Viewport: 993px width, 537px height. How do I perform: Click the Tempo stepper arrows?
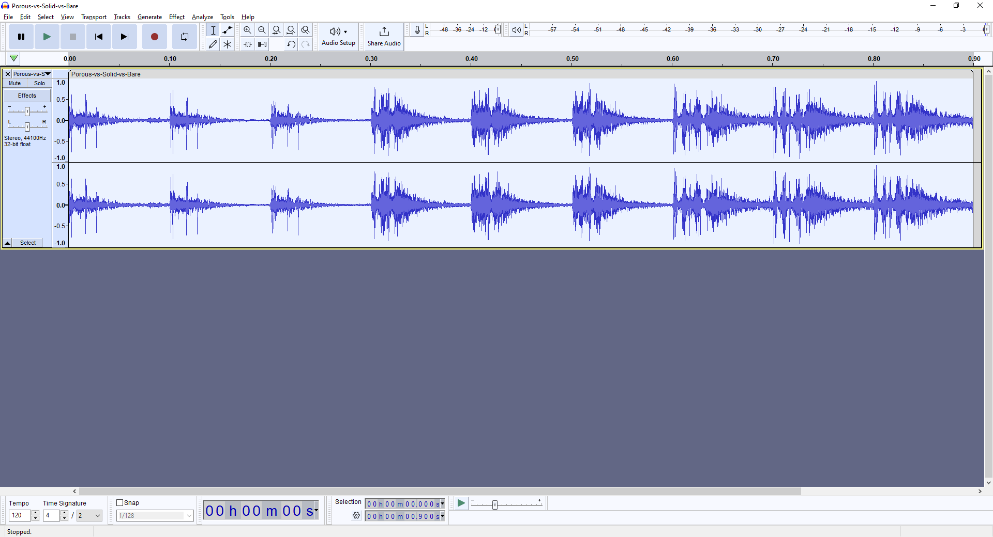(x=35, y=515)
